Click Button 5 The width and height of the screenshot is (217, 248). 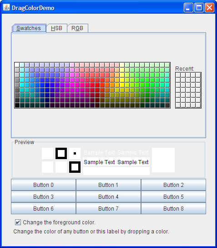pos(173,196)
